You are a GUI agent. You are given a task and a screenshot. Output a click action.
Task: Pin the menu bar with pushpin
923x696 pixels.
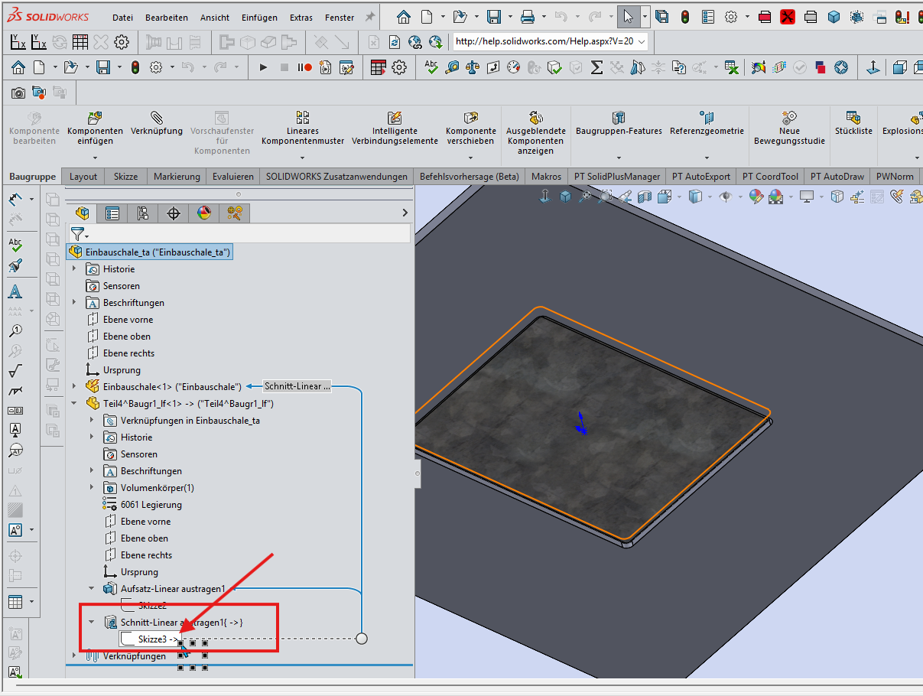(x=369, y=17)
